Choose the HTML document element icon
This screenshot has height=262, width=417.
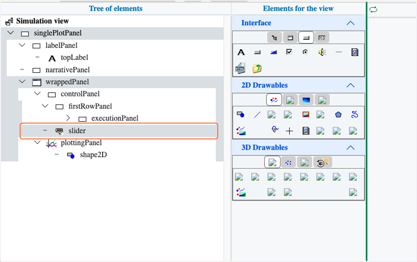pyautogui.click(x=240, y=68)
